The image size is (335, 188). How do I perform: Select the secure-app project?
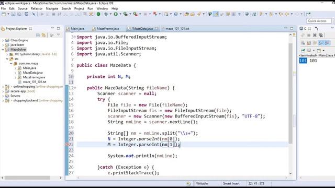18,91
